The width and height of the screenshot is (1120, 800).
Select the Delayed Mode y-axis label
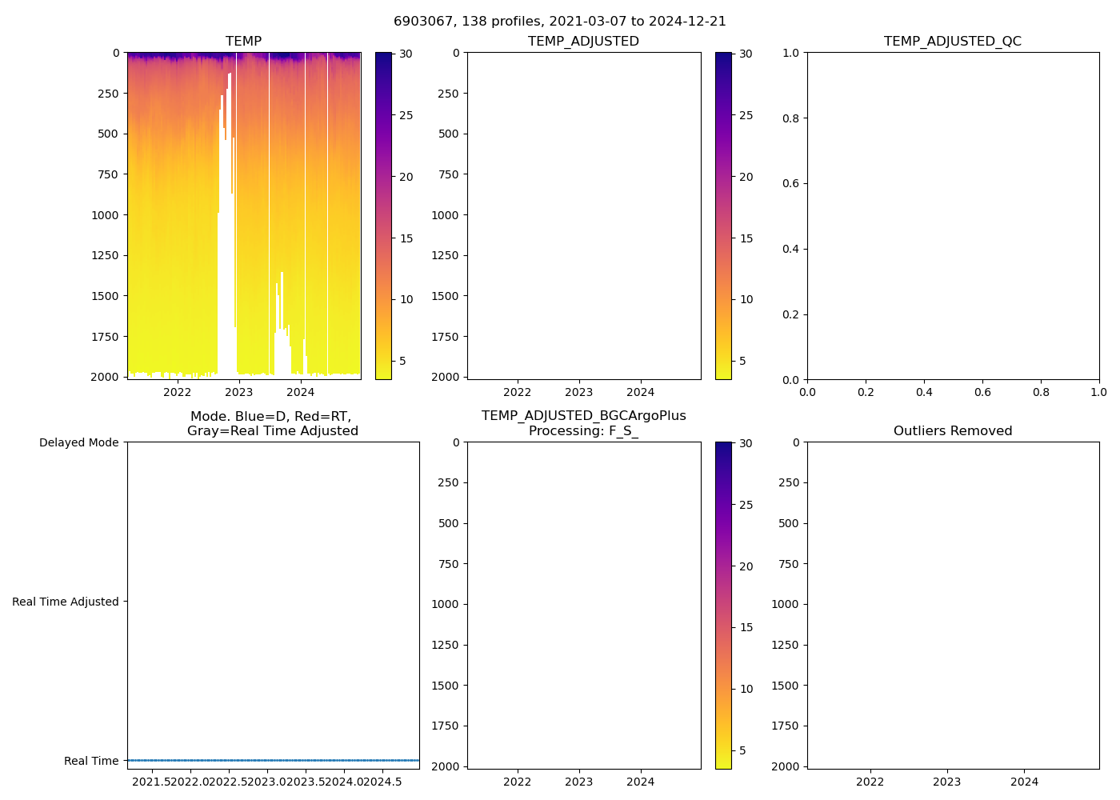coord(78,442)
